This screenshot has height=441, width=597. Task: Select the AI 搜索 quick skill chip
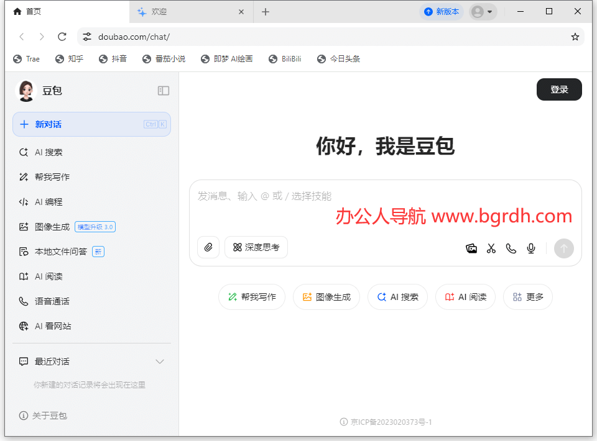pyautogui.click(x=397, y=297)
